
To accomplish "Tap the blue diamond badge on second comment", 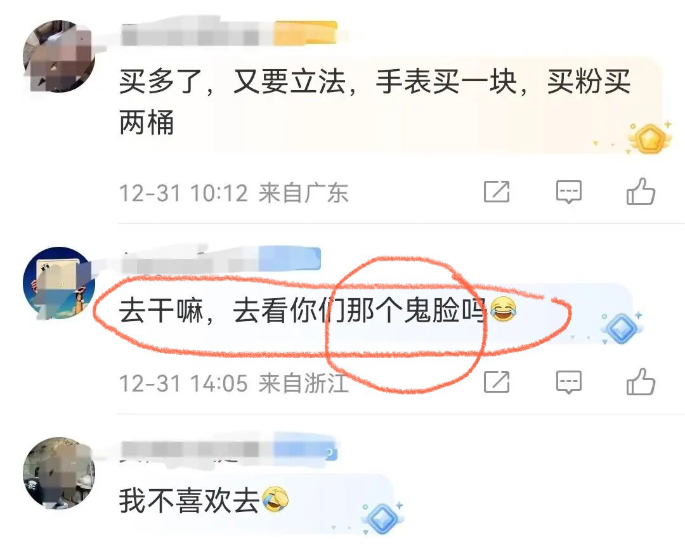I will point(622,327).
